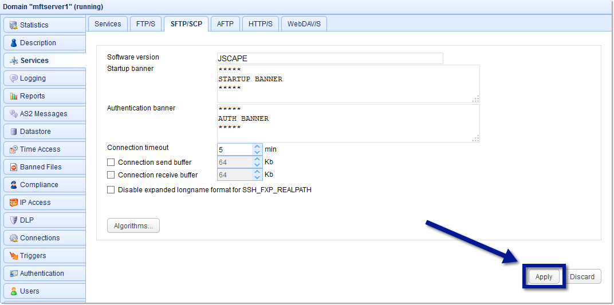Open the Algorithms... dialog
614x305 pixels.
pyautogui.click(x=133, y=226)
